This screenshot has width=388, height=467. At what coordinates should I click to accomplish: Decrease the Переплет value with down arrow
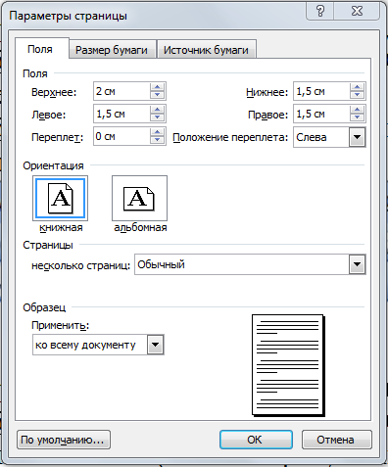pyautogui.click(x=158, y=140)
